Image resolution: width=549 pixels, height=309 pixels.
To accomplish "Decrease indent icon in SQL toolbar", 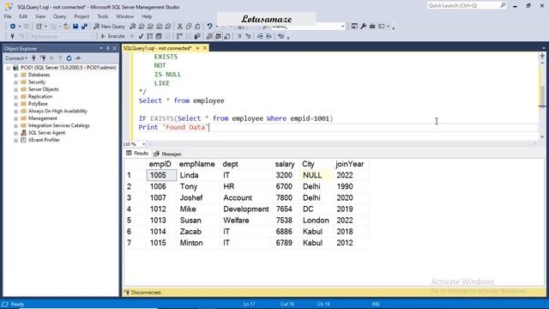I will coord(260,36).
